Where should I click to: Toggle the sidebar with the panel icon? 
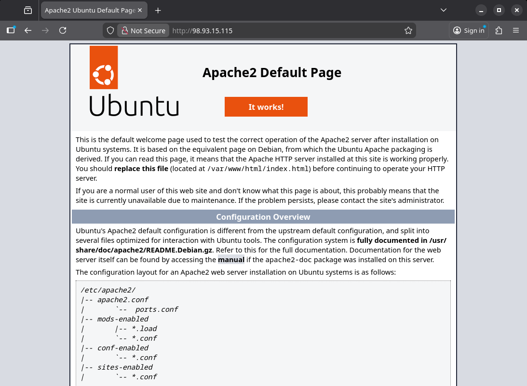pos(10,30)
